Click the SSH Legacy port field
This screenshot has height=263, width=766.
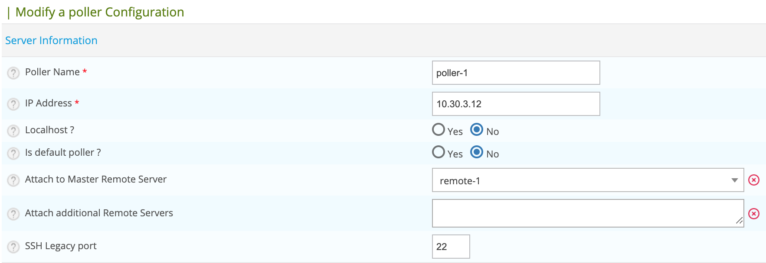[x=451, y=247]
